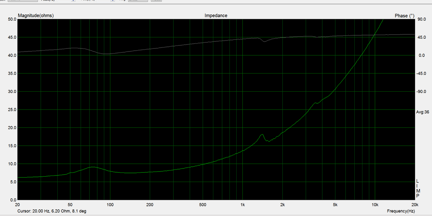Click the 5.0 magnitude axis value
Viewport: 432px width, 216px height.
(x=13, y=182)
